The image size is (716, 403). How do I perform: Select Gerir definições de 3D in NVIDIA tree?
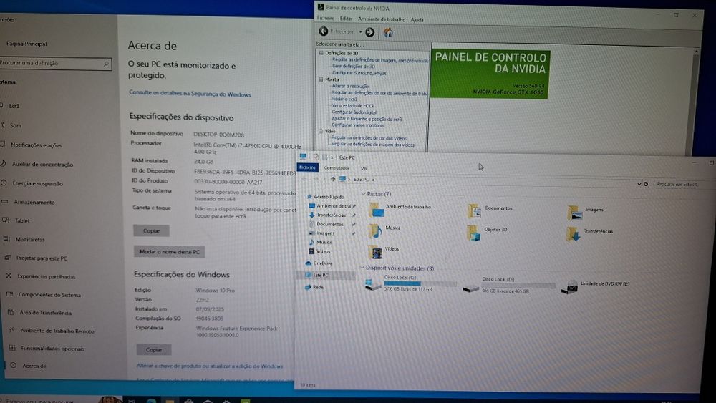point(354,66)
